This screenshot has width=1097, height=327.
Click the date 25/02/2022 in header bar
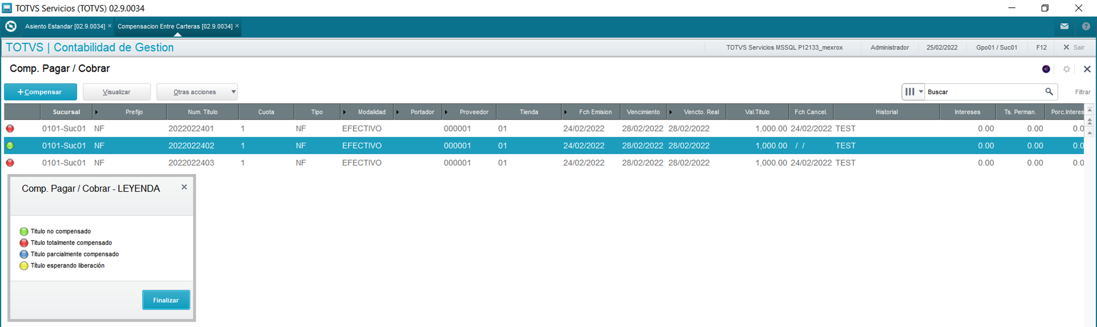942,47
